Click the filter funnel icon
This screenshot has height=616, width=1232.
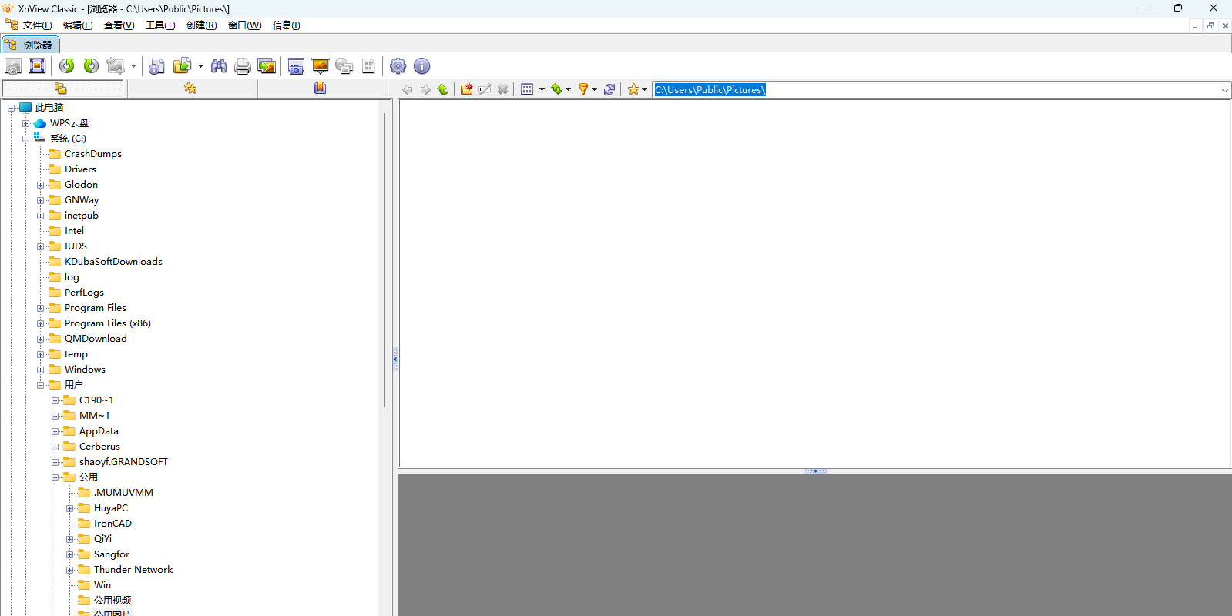click(583, 89)
